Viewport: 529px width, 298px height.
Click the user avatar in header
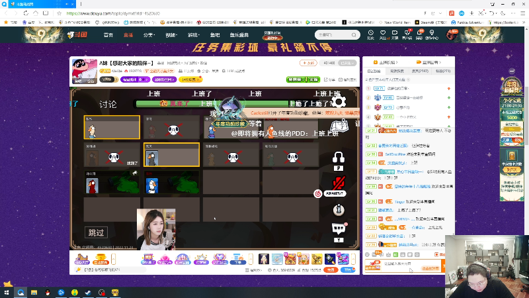point(452,35)
